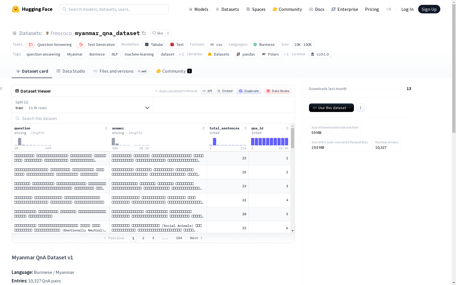Expand the +1 more libraries
This screenshot has width=456, height=285.
click(x=286, y=54)
